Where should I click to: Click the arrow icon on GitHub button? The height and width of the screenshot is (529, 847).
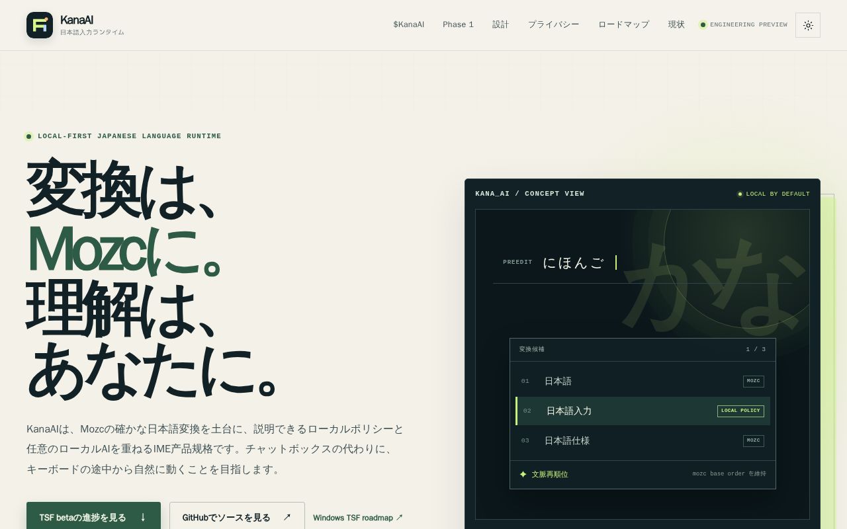287,517
